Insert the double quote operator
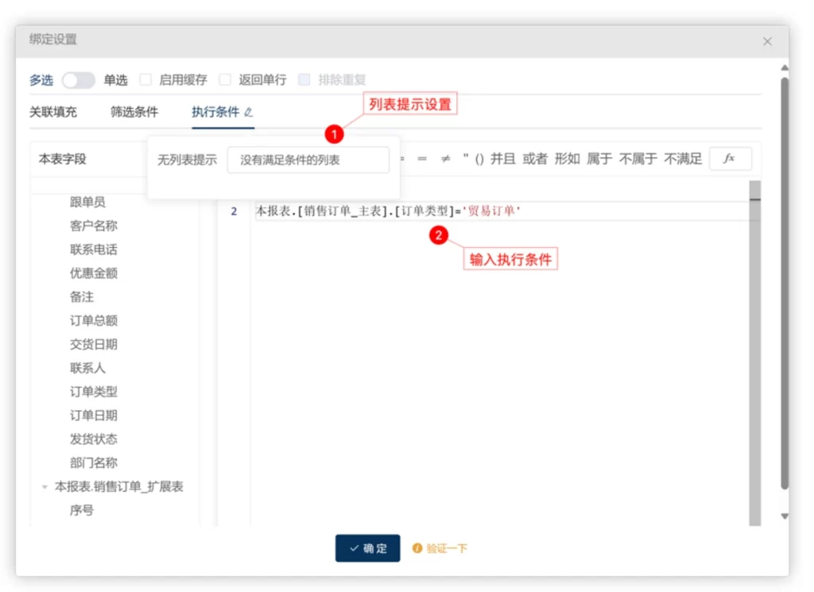 tap(466, 157)
